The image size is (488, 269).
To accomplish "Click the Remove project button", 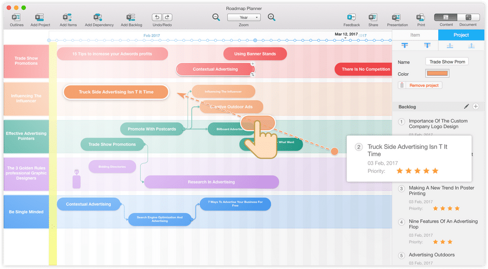I will (x=420, y=85).
